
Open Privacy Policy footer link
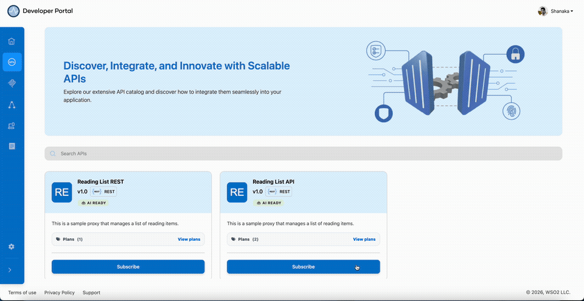60,292
